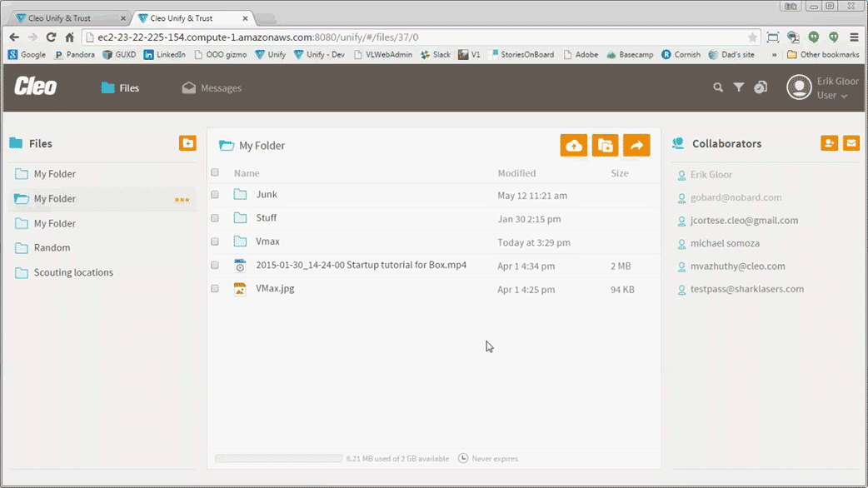This screenshot has height=488, width=868.
Task: Sort by the Name column header
Action: [x=247, y=173]
